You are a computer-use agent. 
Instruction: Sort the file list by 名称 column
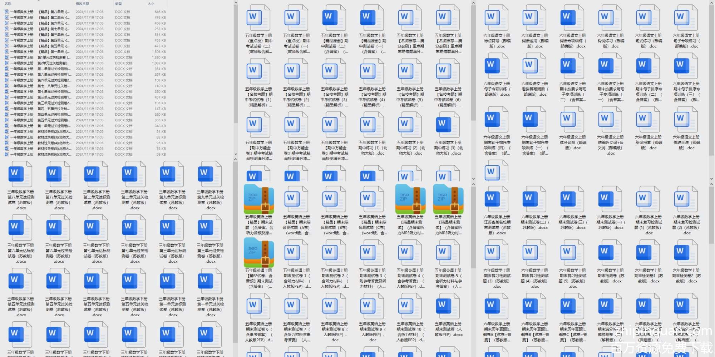click(x=8, y=4)
